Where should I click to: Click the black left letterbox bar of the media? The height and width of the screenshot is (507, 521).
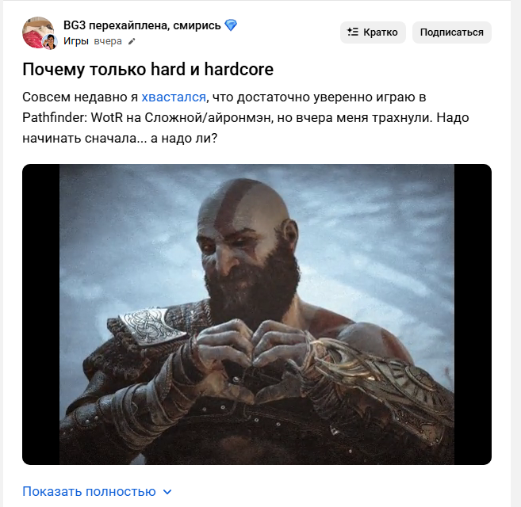(x=41, y=314)
